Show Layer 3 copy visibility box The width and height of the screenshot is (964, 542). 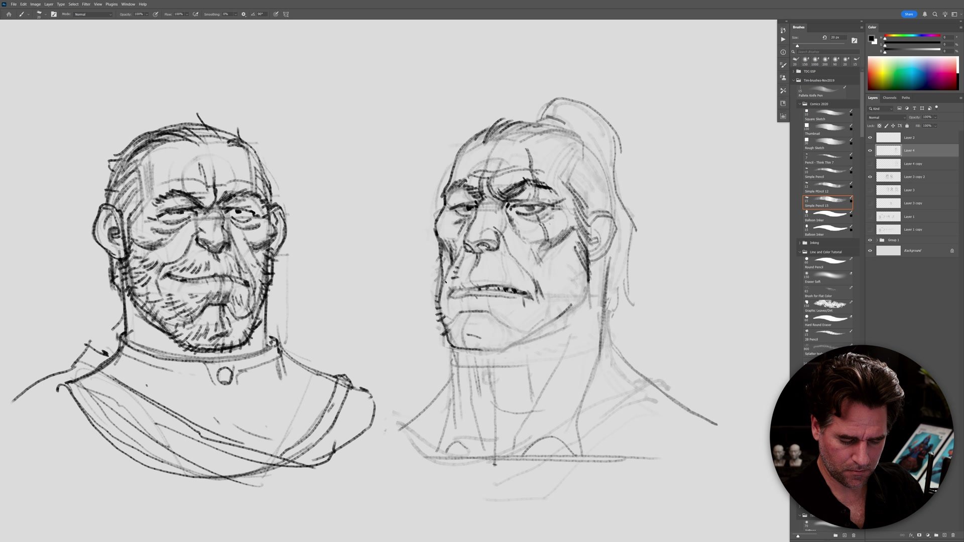pyautogui.click(x=870, y=203)
